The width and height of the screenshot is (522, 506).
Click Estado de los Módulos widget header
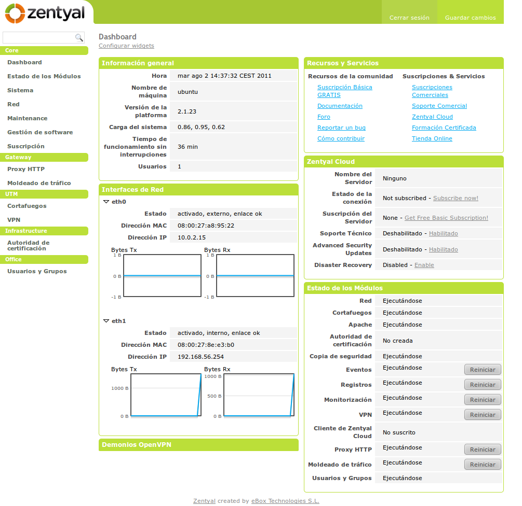coord(404,288)
